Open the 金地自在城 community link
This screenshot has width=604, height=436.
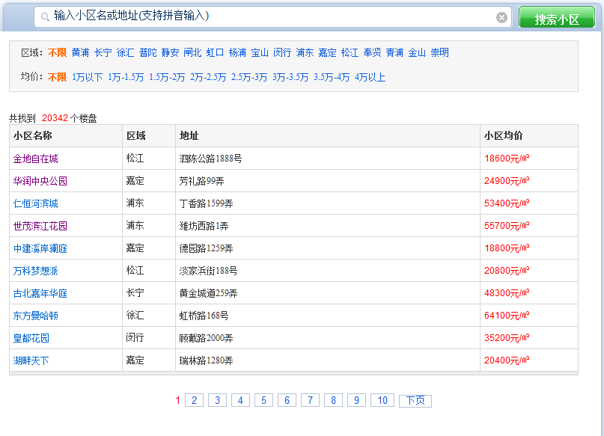point(35,159)
